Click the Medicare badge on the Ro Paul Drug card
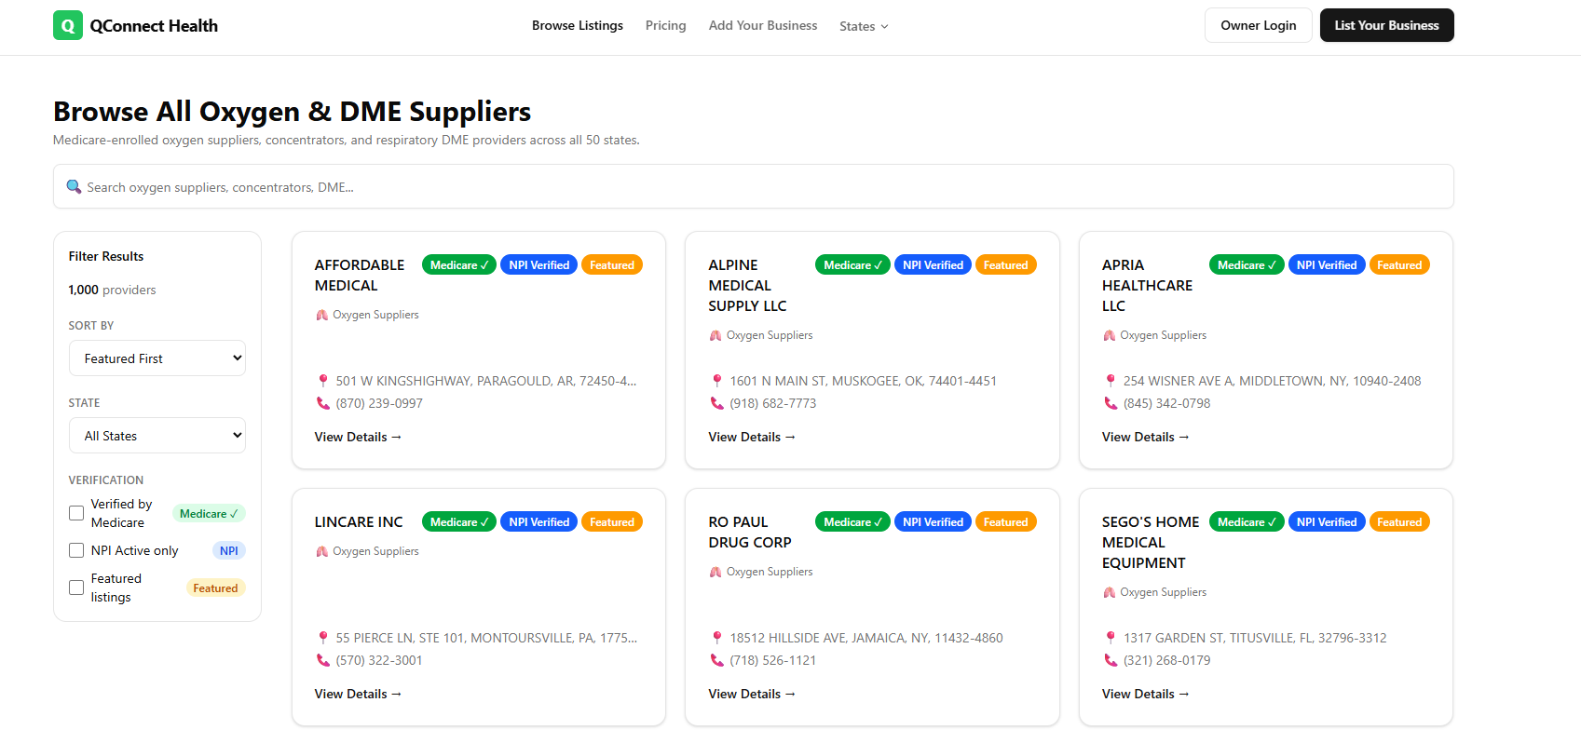 pos(852,522)
